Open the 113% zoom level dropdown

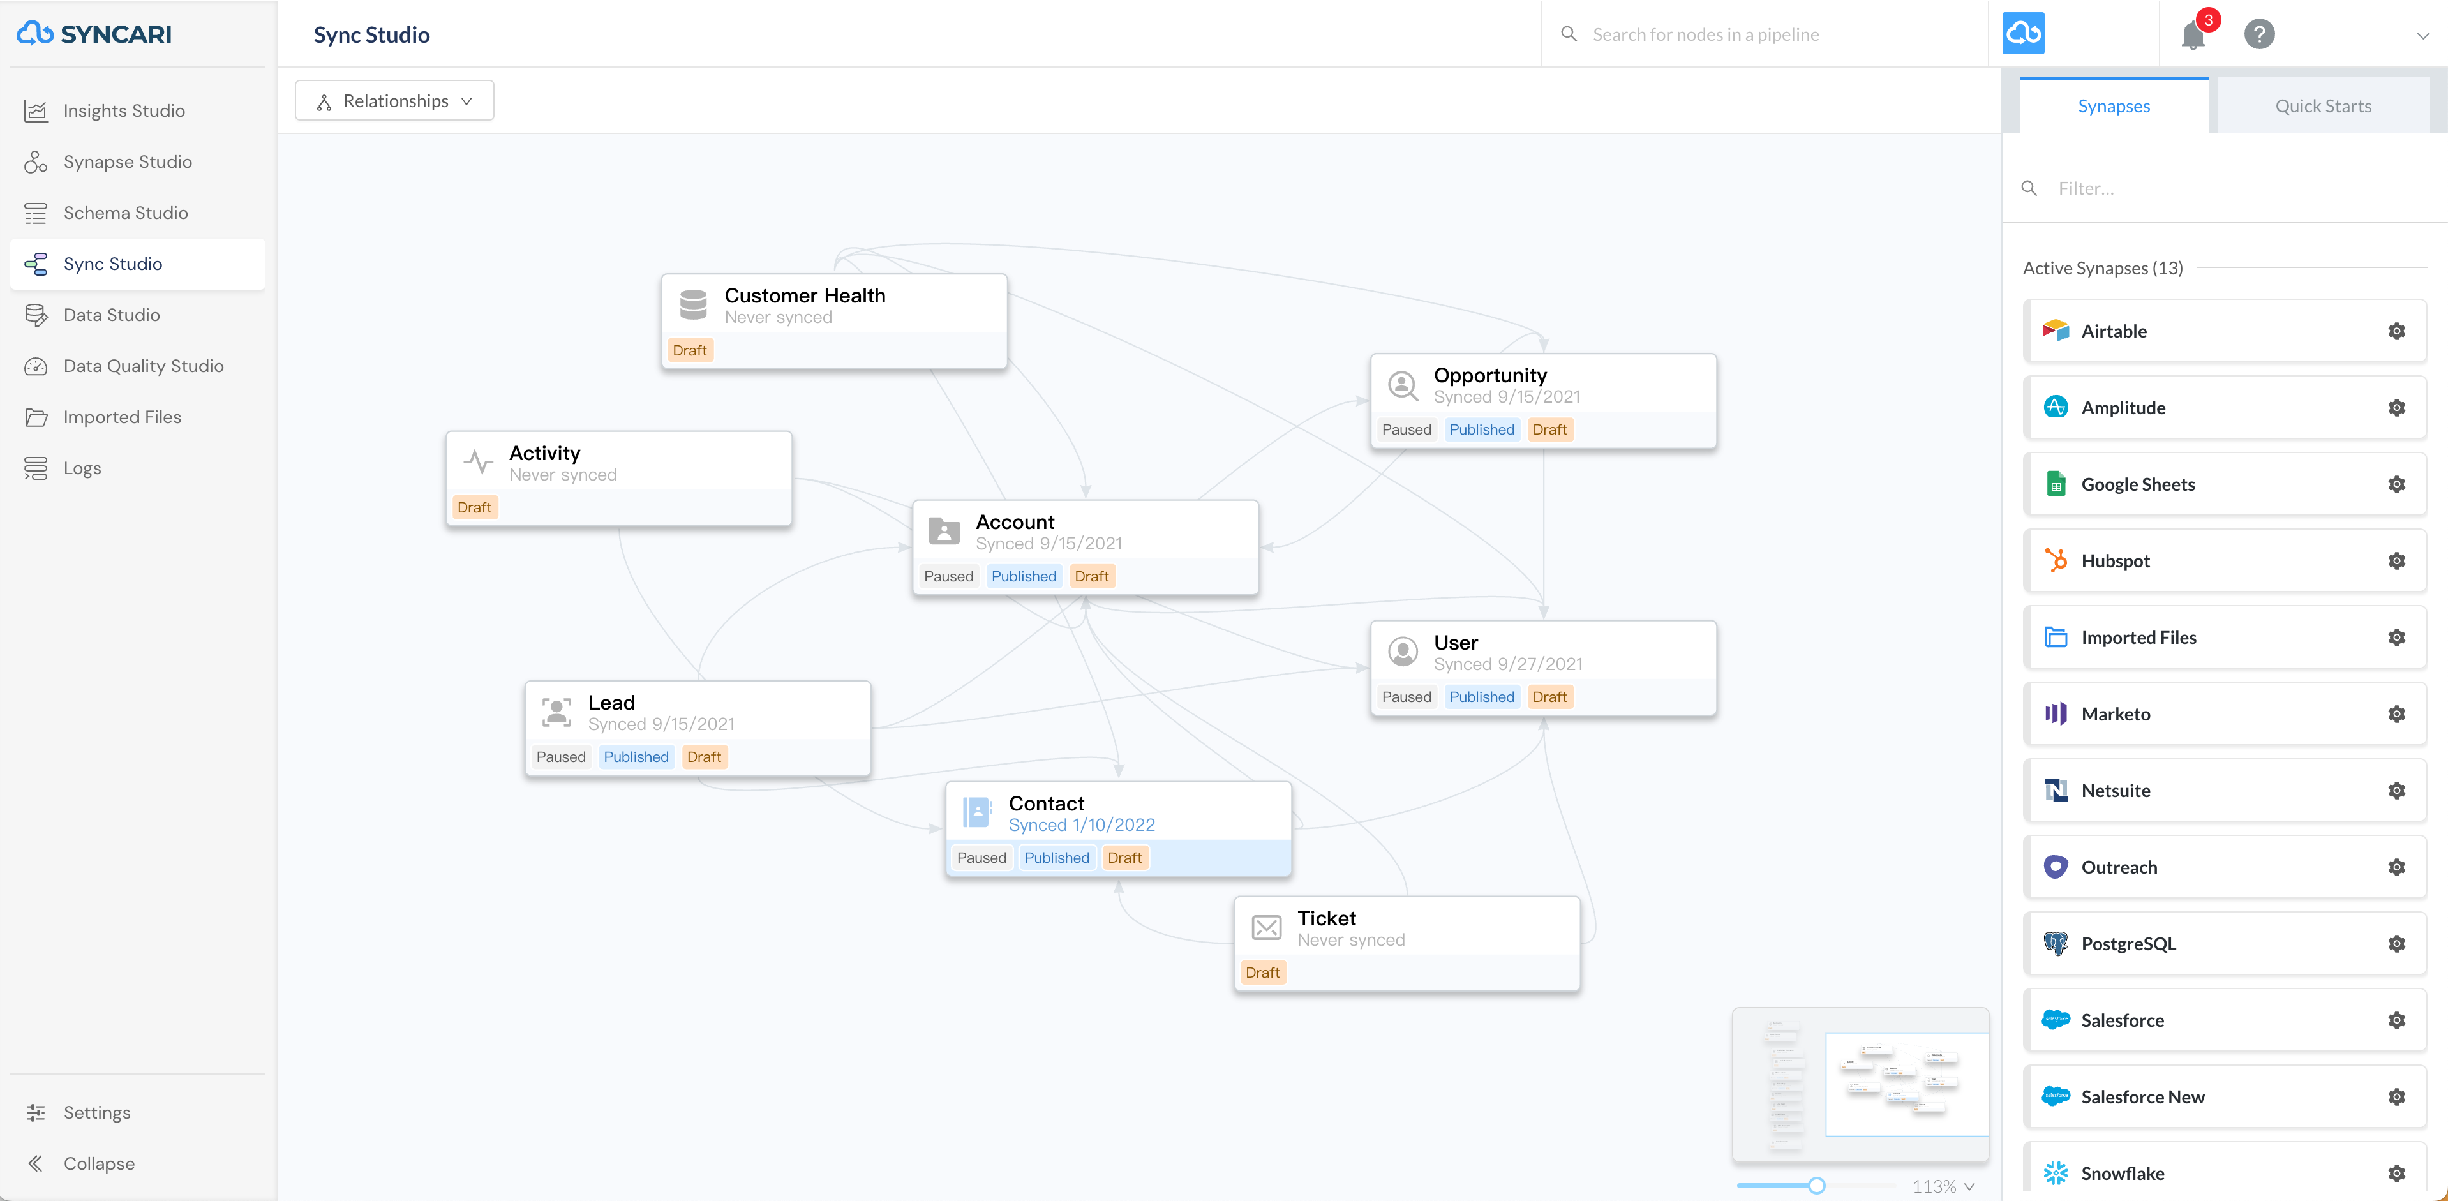click(x=1943, y=1187)
